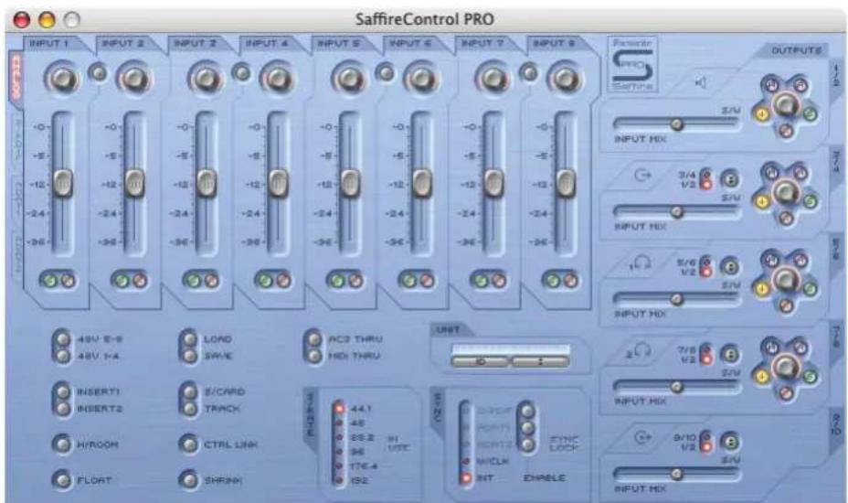Click the yellow button on outputs 1/2 knob cluster
Image resolution: width=848 pixels, height=503 pixels.
762,113
